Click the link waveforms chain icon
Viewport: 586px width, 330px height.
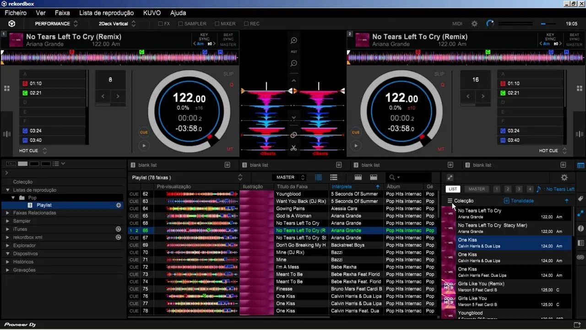294,135
